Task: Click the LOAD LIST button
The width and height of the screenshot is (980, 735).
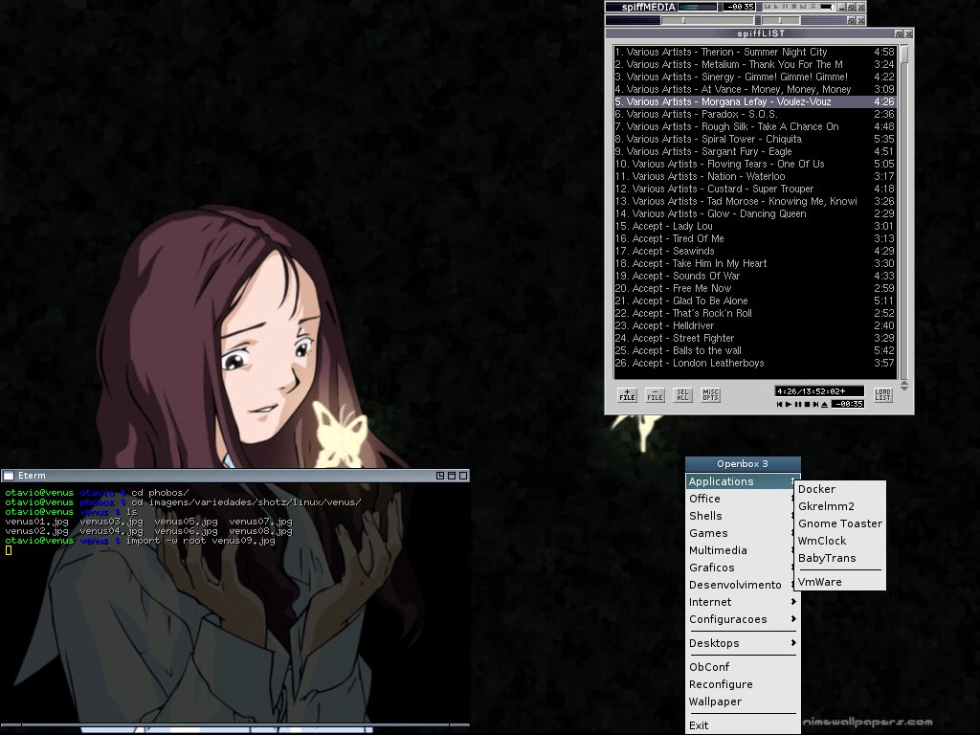Action: [x=883, y=394]
